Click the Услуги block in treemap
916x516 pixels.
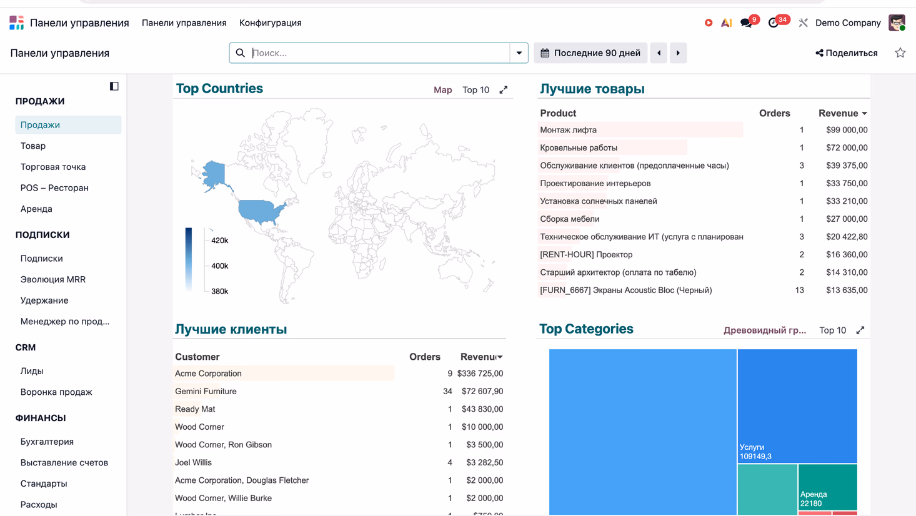[x=797, y=406]
